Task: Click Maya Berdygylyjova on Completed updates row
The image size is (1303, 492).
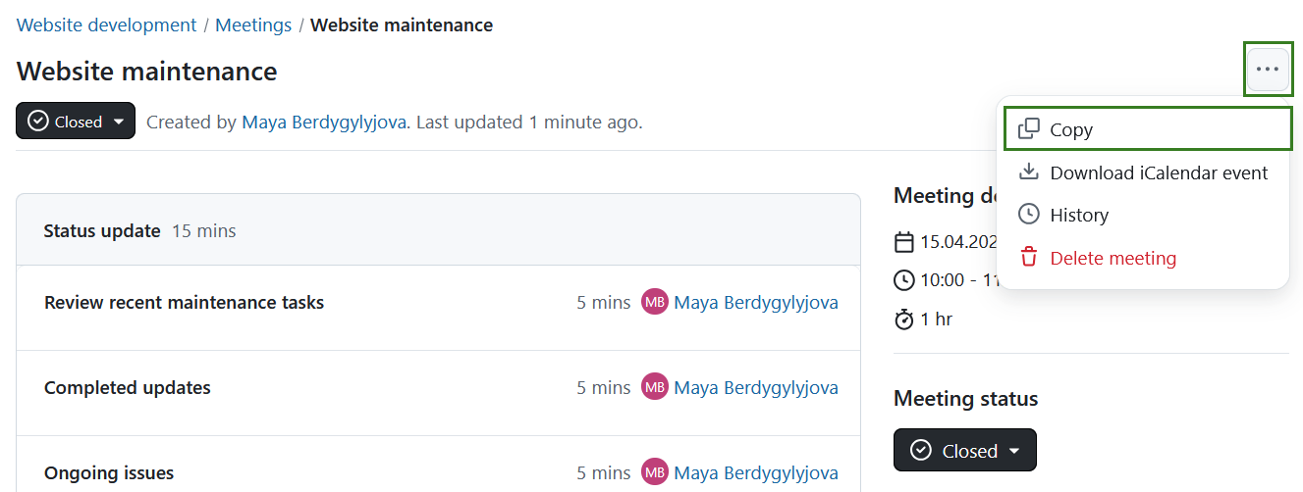Action: coord(756,387)
